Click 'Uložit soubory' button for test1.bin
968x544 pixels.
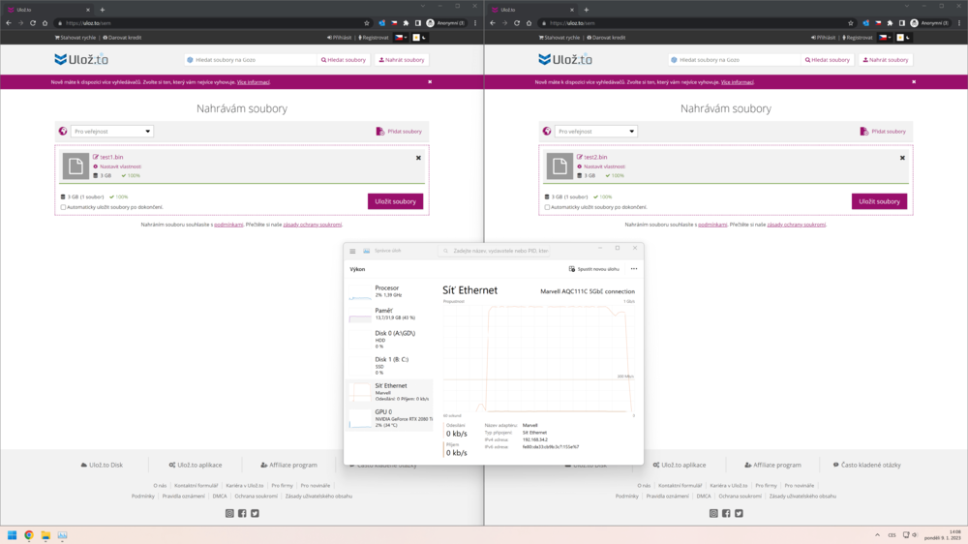395,201
